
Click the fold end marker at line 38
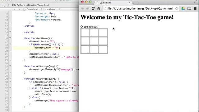[10, 107]
